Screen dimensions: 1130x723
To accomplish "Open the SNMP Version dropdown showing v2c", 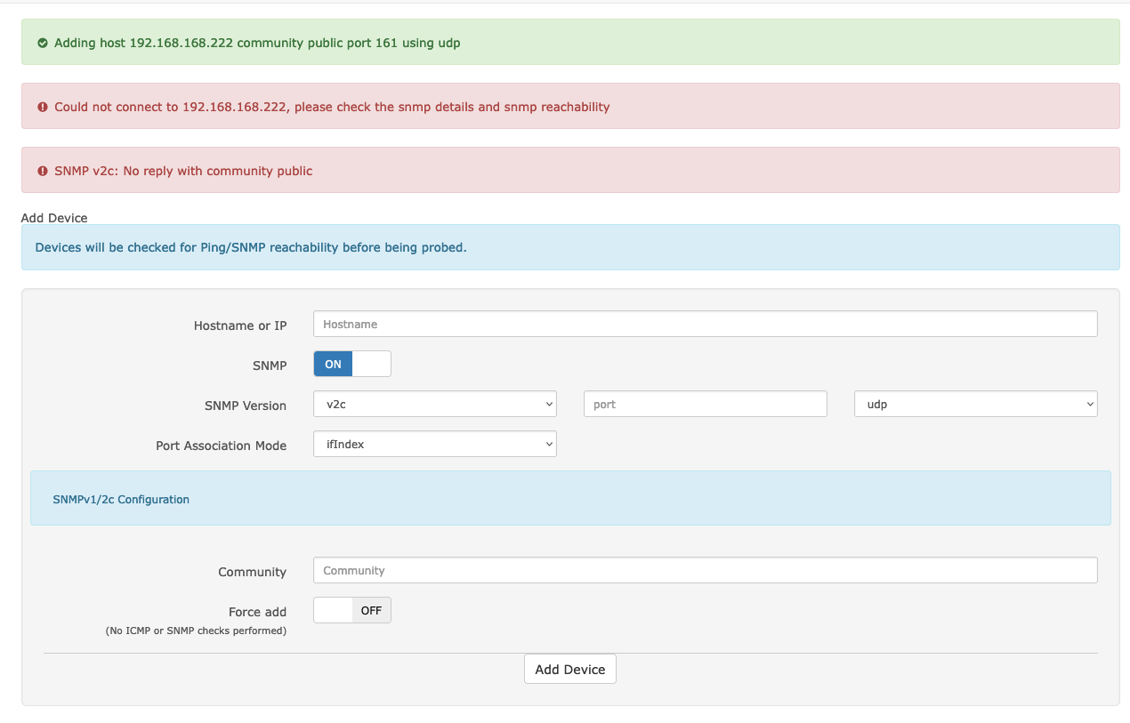I will click(x=434, y=403).
